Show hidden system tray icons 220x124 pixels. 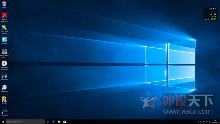click(199, 122)
